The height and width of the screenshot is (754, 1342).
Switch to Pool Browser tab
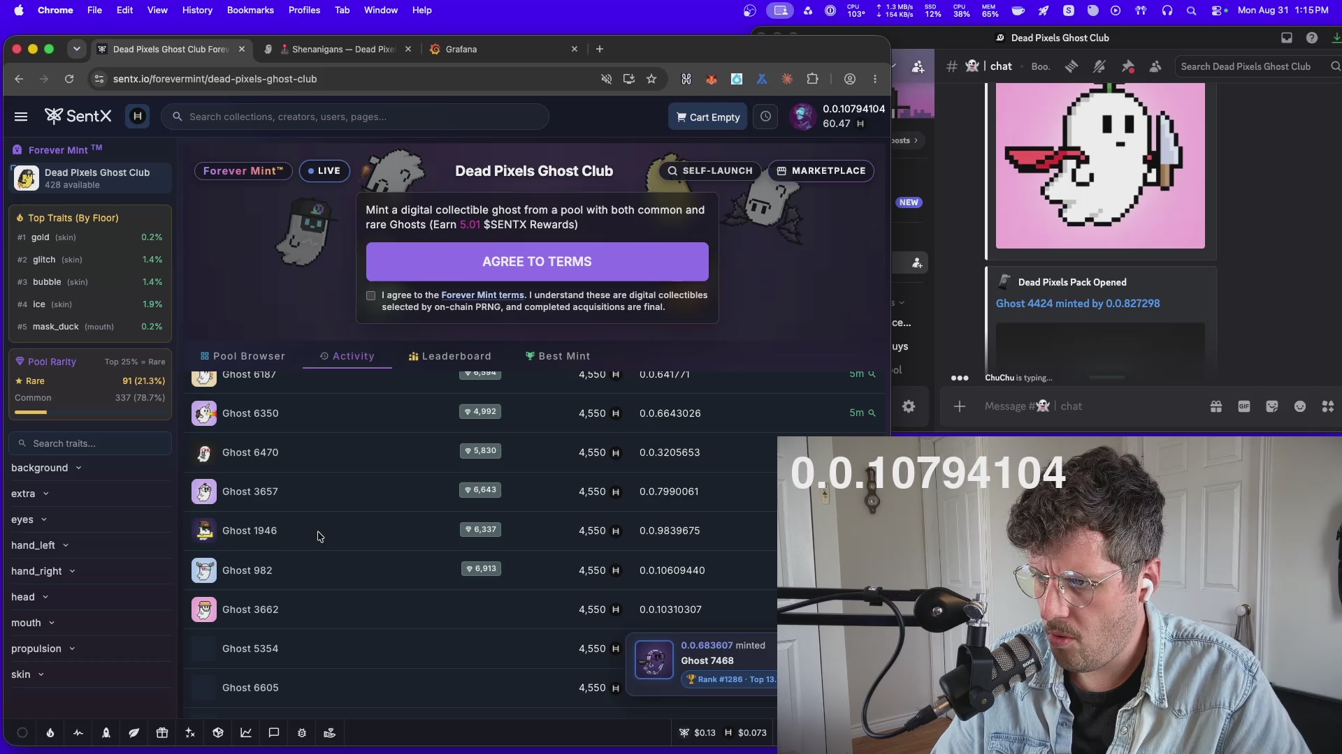(x=243, y=356)
